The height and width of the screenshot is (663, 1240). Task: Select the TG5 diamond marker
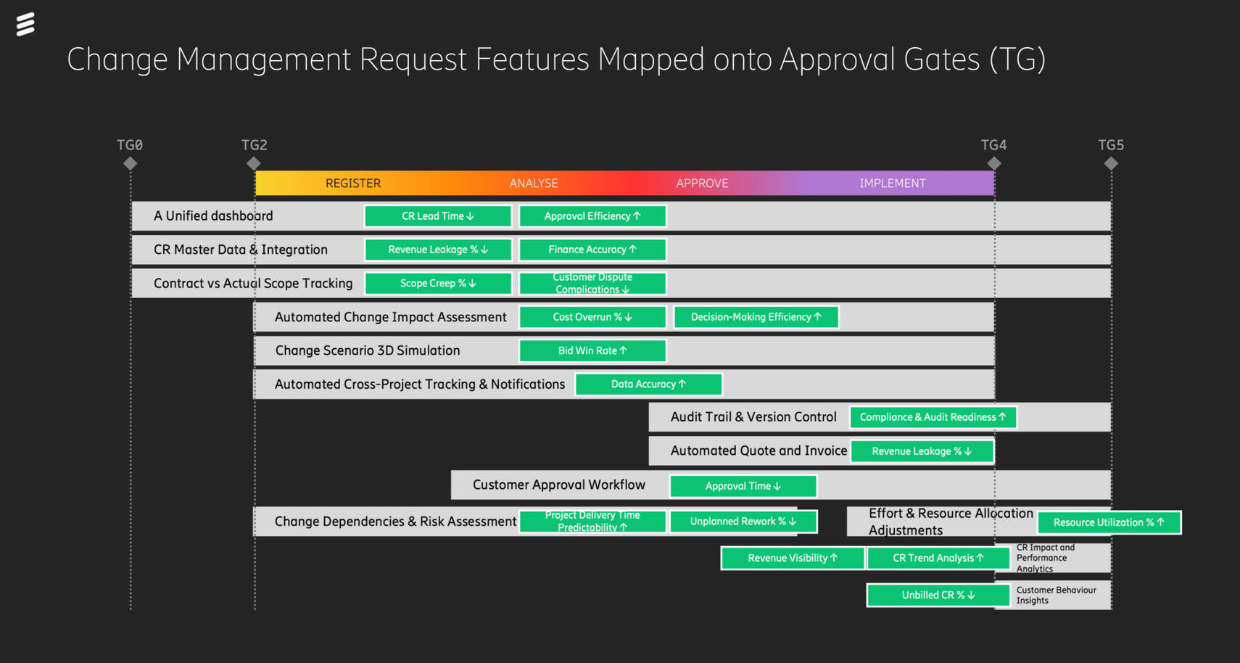(x=1111, y=163)
